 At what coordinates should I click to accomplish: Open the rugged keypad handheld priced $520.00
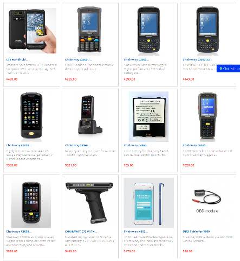pos(207,116)
